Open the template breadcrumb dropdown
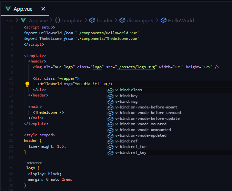This screenshot has height=191, width=232. click(72, 20)
